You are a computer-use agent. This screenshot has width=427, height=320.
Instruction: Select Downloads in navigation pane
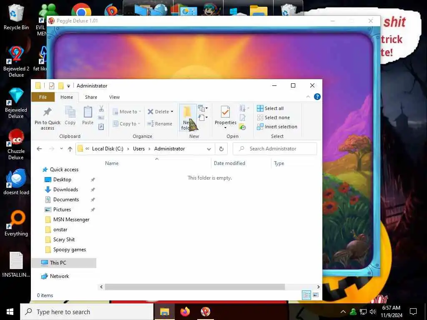(x=65, y=190)
